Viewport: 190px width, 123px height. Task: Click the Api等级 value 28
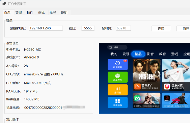click(26, 66)
